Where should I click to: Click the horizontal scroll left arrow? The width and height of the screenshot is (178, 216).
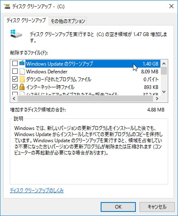point(14,98)
